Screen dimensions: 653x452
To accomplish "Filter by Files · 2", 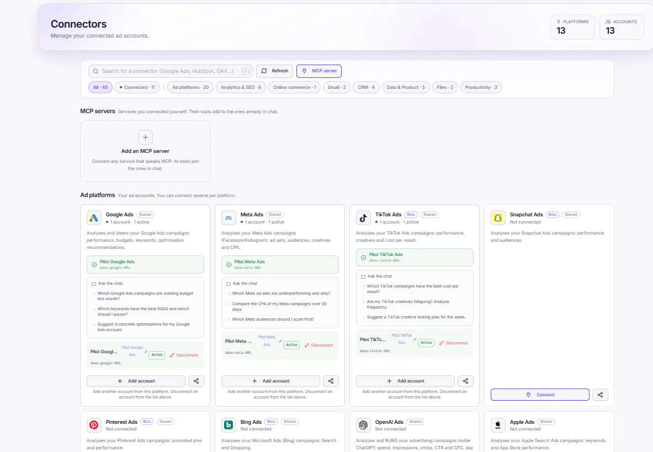I will click(x=445, y=87).
